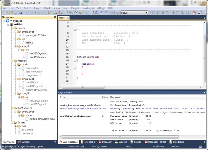The width and height of the screenshot is (208, 150).
Task: Fold the main function at line 16
Action: (x=75, y=60)
